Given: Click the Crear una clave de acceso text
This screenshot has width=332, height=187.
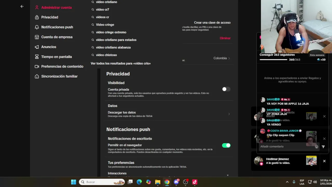Looking at the screenshot, I should 212,23.
